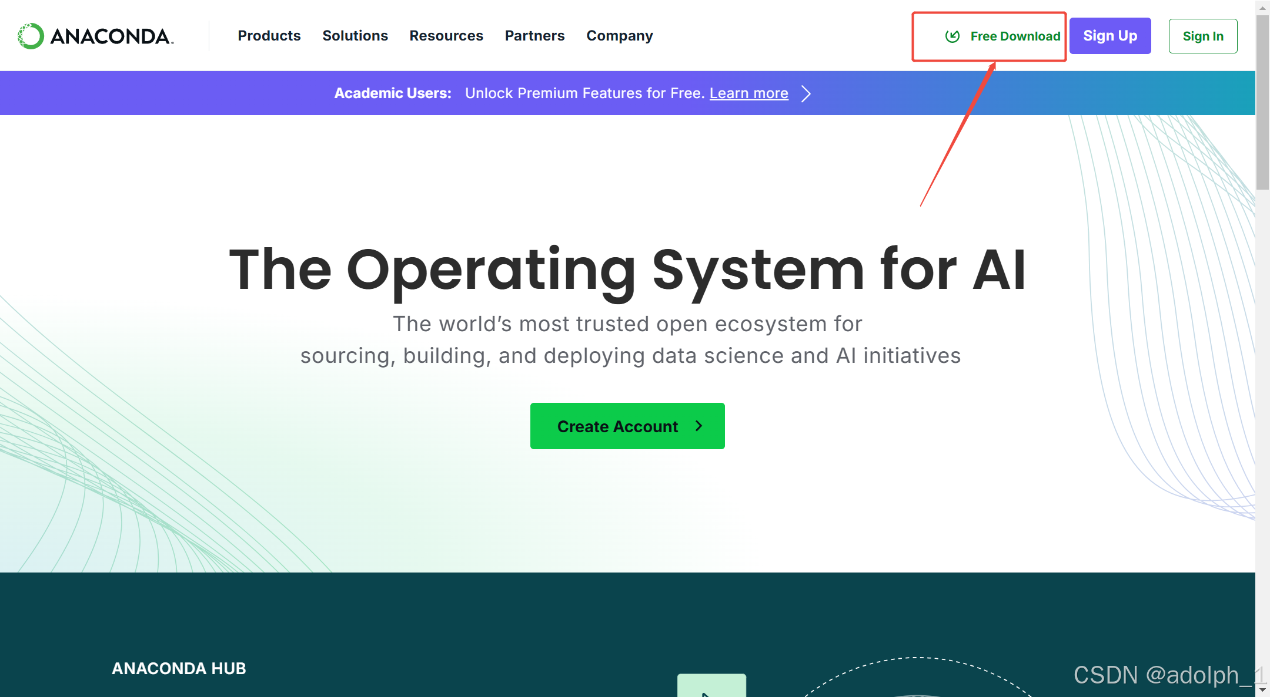1270x697 pixels.
Task: Click the scrollbar up arrow
Action: tap(1262, 7)
